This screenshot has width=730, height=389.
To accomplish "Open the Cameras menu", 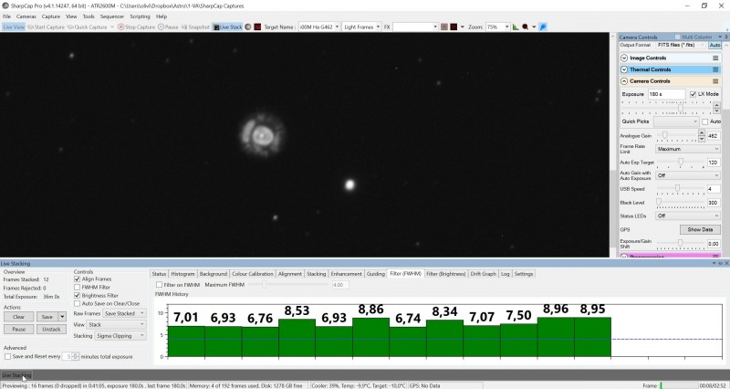I will [x=26, y=16].
